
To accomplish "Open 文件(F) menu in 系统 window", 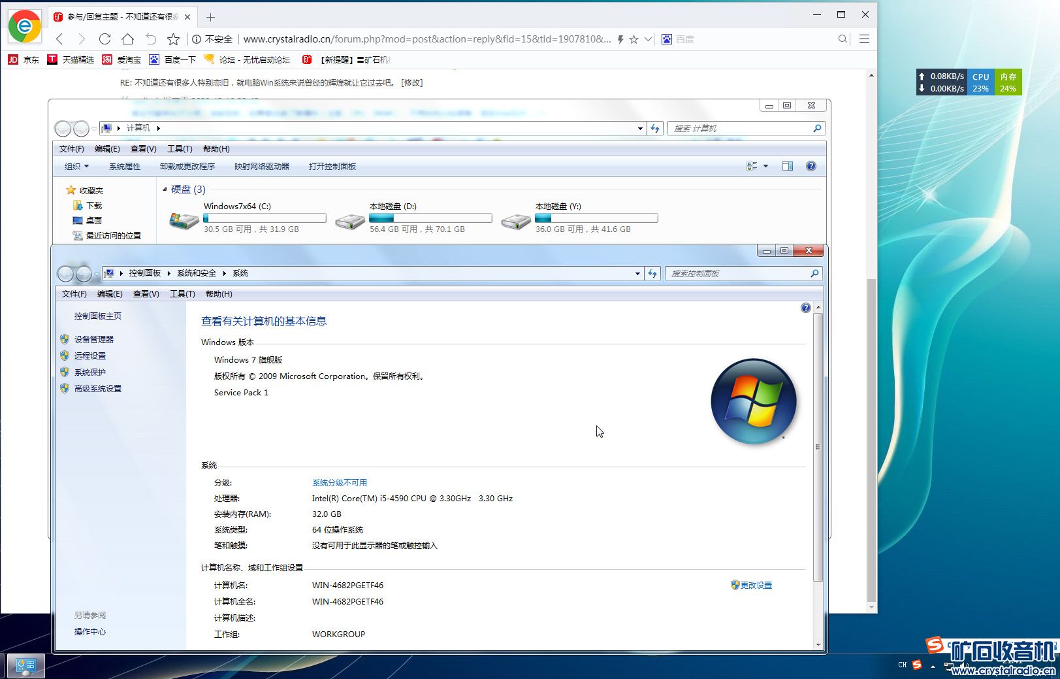I will 74,294.
